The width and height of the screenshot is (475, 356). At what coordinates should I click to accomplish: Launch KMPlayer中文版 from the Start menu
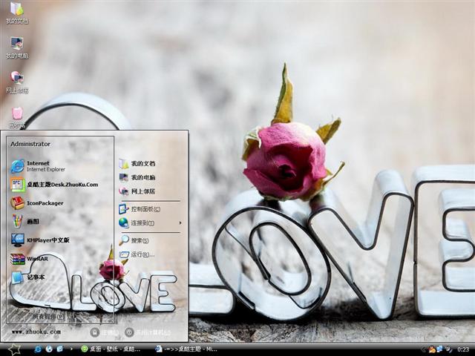click(x=47, y=240)
